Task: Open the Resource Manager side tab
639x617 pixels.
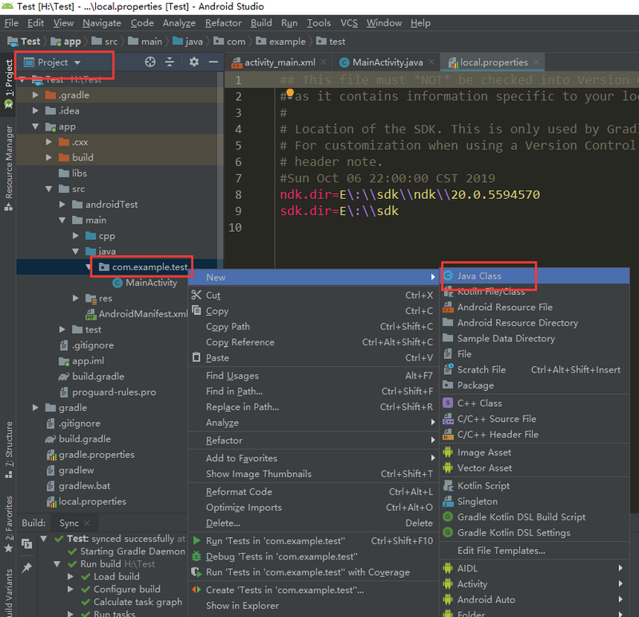Action: coord(9,164)
